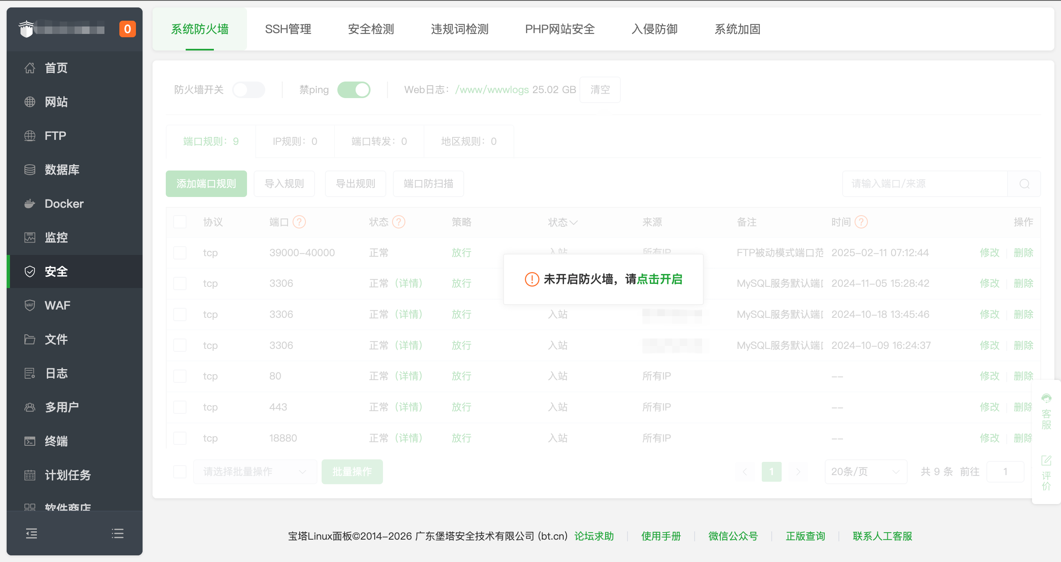The height and width of the screenshot is (562, 1061).
Task: Toggle the 禁ping switch
Action: coord(354,90)
